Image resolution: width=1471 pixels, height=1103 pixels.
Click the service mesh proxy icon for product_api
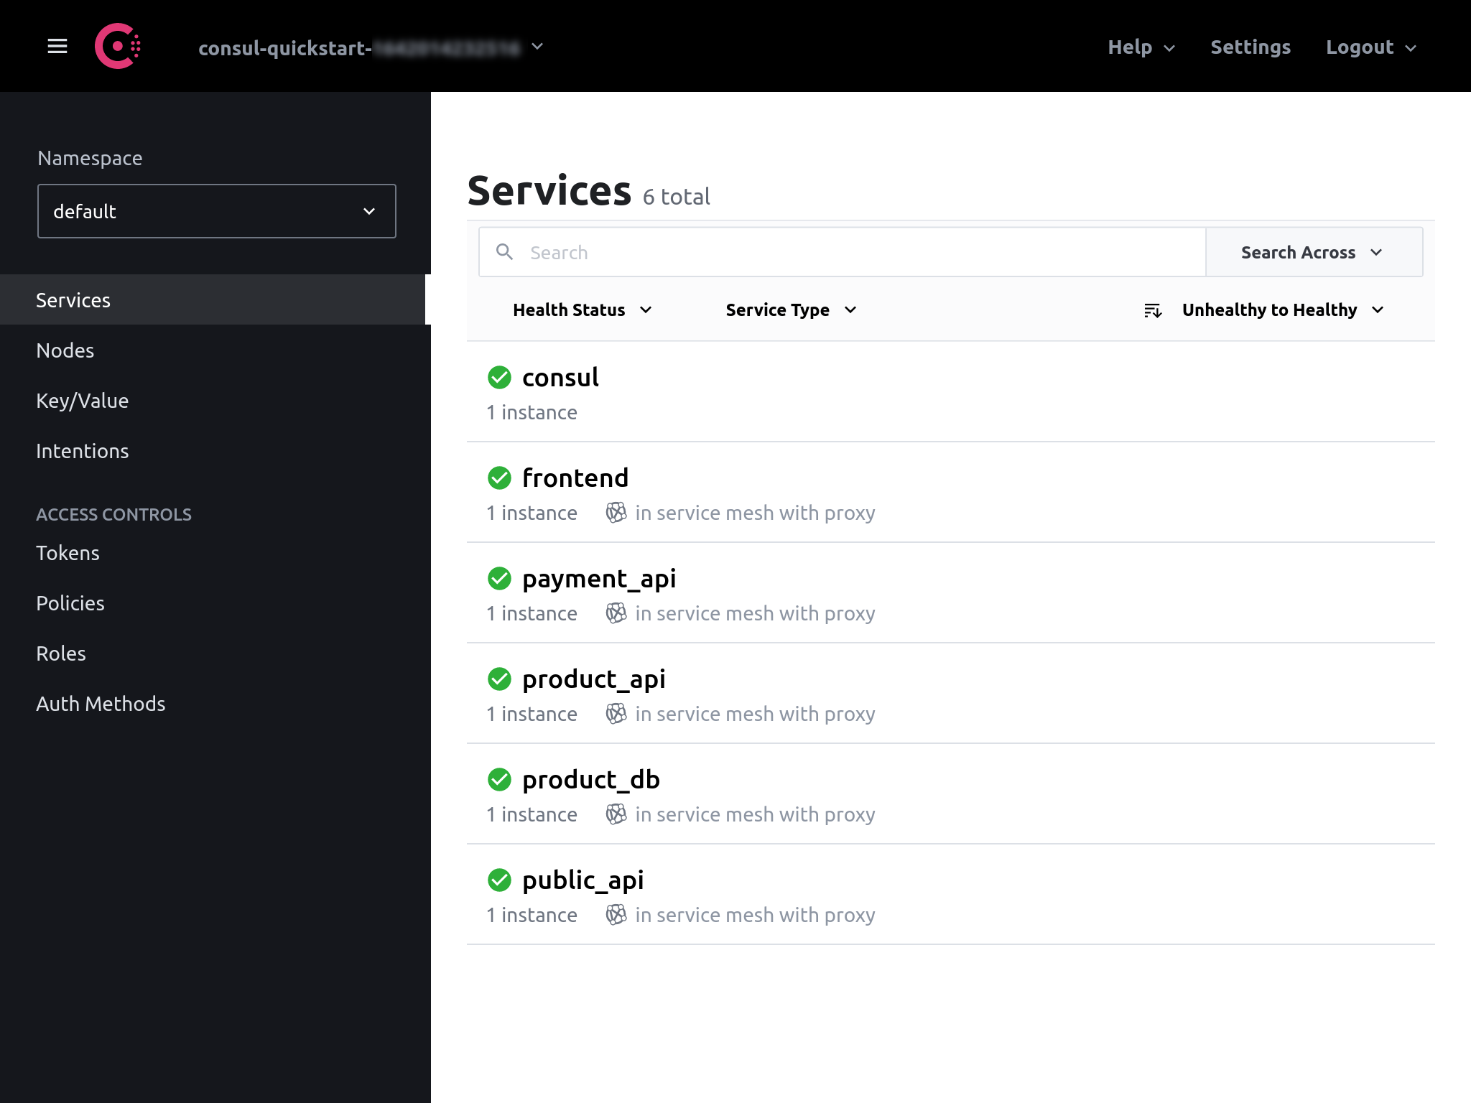[x=614, y=714]
